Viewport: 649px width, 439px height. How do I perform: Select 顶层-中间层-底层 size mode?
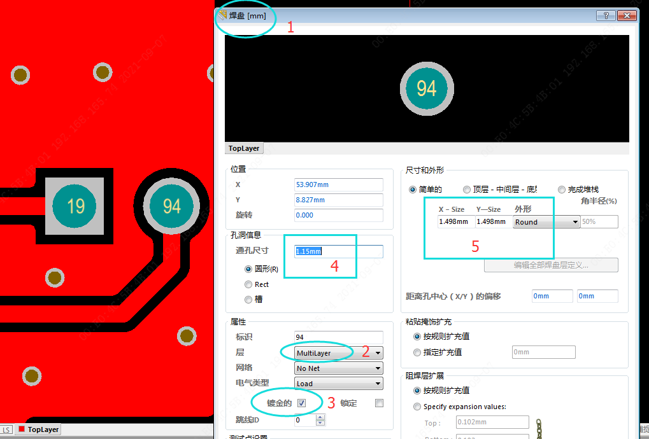(467, 190)
